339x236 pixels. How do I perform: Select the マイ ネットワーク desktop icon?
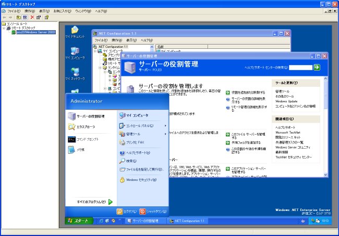click(75, 74)
